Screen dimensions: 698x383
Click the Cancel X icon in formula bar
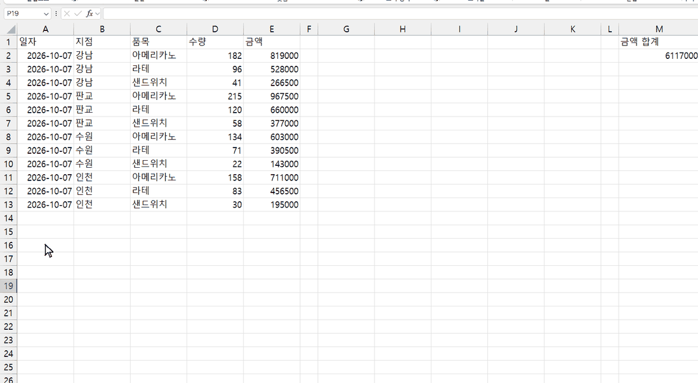pos(67,14)
